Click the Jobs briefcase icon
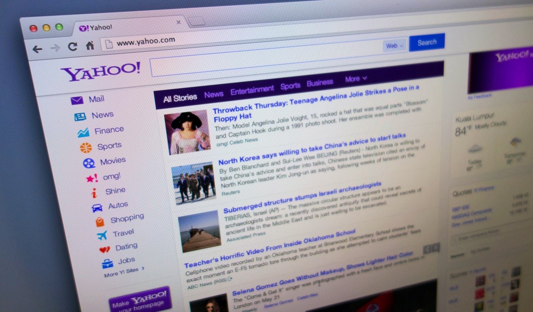This screenshot has width=533, height=312. pyautogui.click(x=107, y=263)
